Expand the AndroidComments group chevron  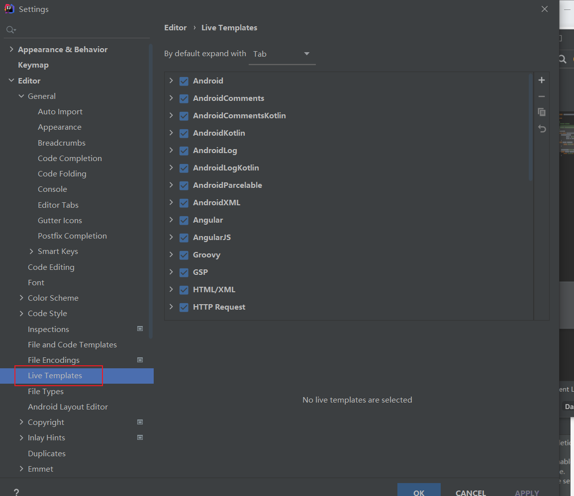tap(171, 98)
